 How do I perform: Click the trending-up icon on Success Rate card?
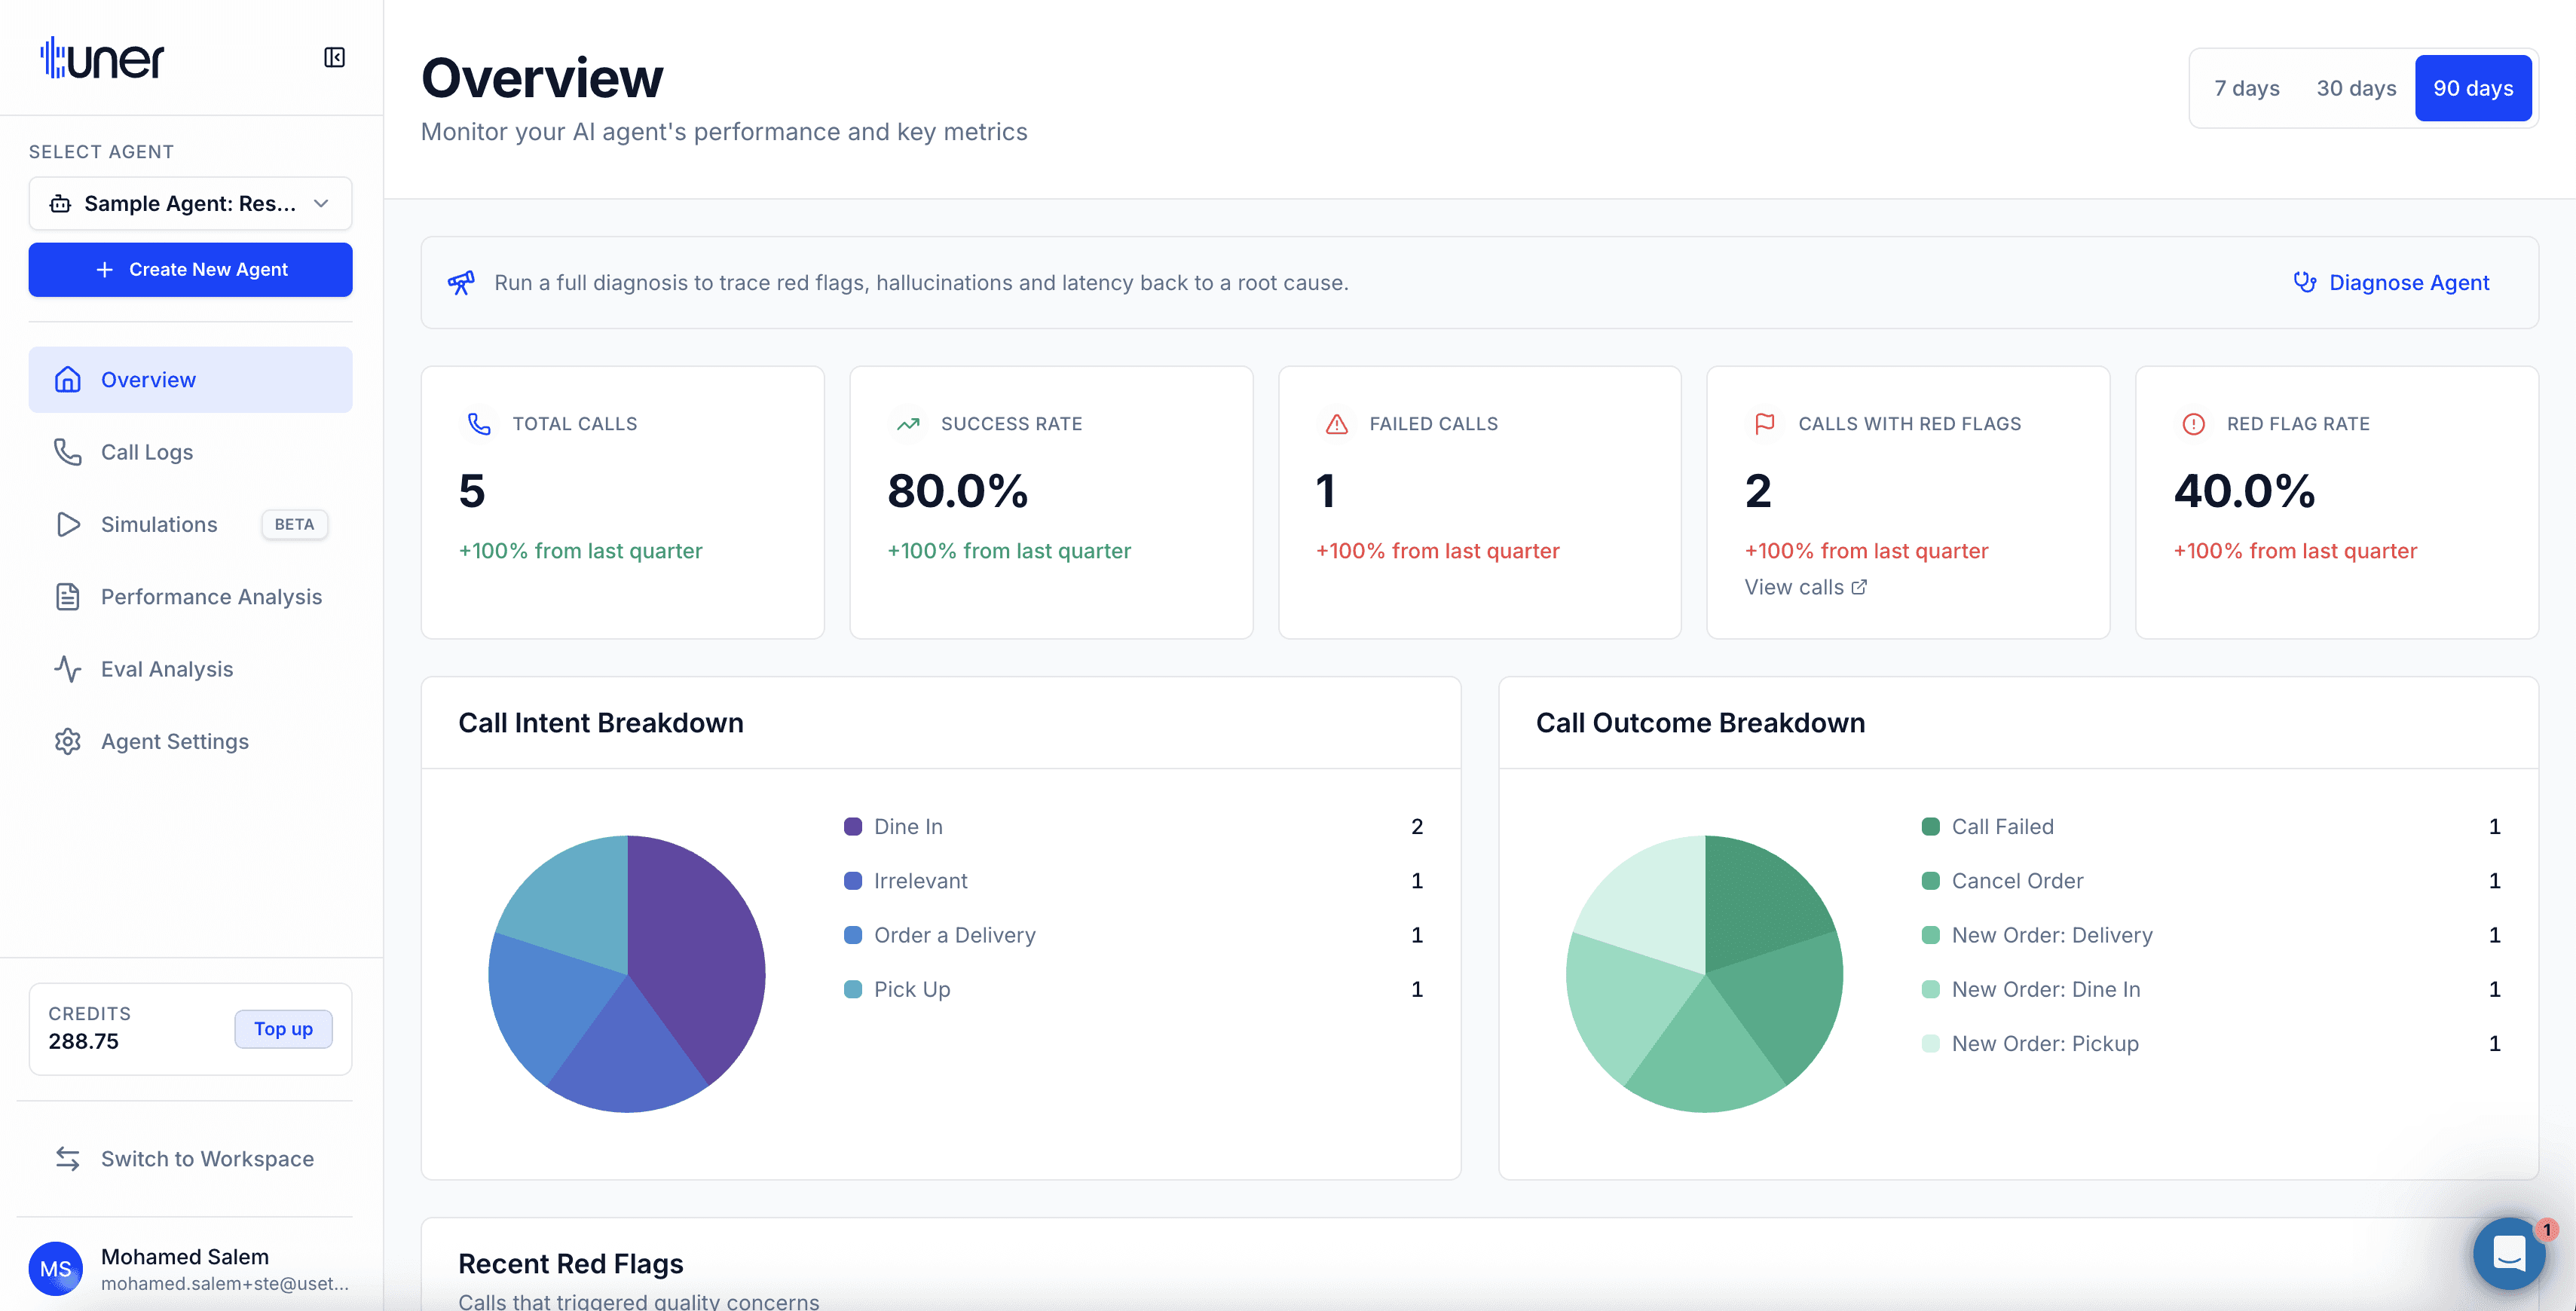click(x=908, y=424)
